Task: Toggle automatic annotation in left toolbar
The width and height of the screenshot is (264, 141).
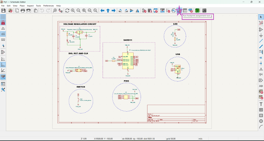Action: coord(3,77)
